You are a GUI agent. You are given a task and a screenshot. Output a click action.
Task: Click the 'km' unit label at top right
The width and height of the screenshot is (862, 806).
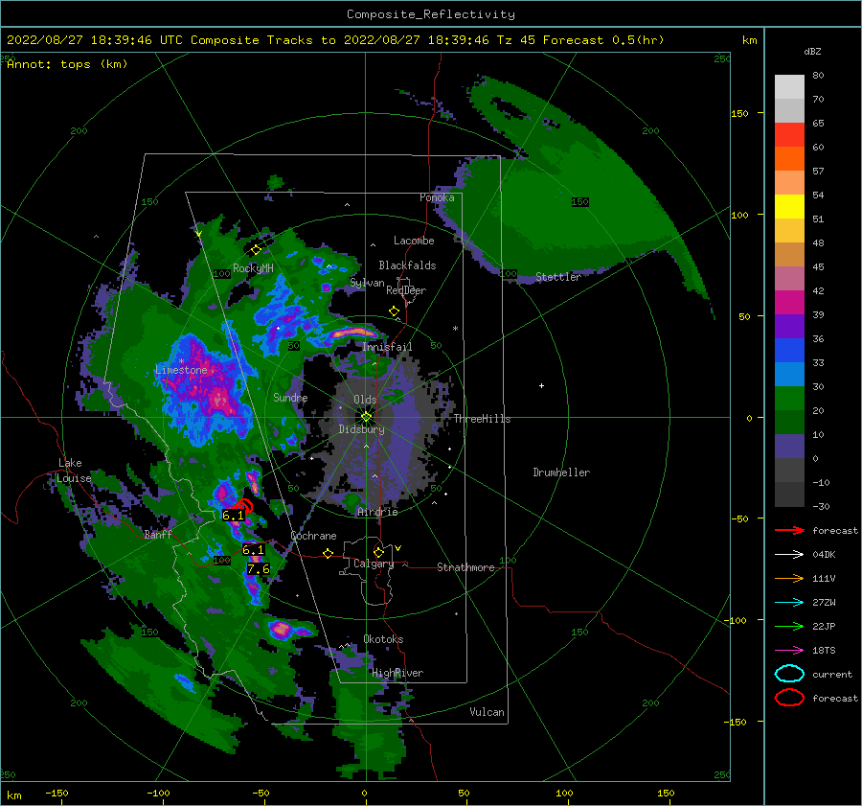click(x=749, y=40)
